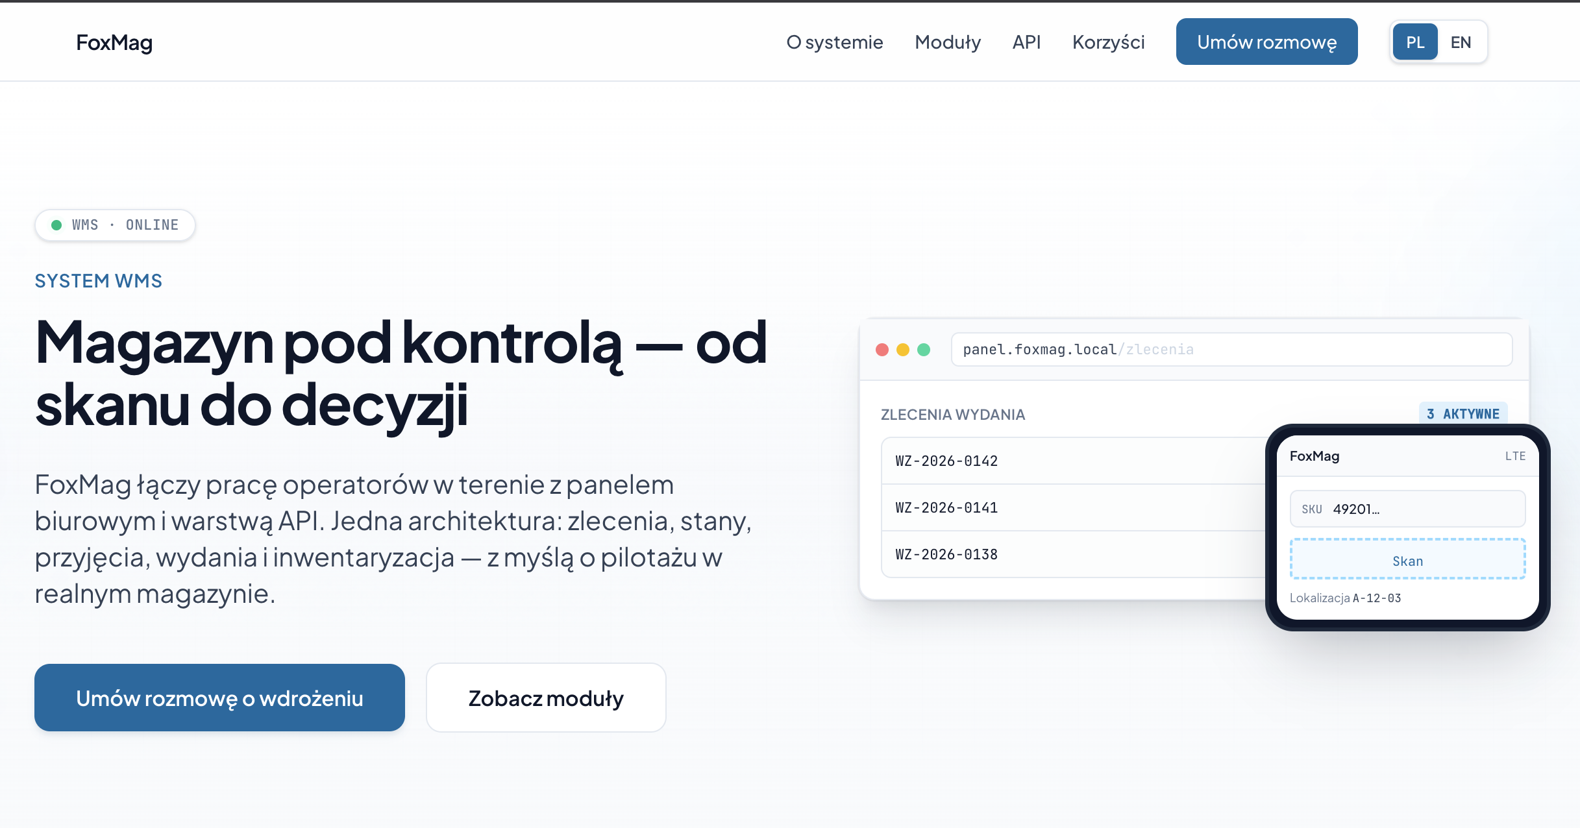This screenshot has width=1580, height=828.
Task: Click the SKU 49201 input field
Action: click(x=1407, y=509)
